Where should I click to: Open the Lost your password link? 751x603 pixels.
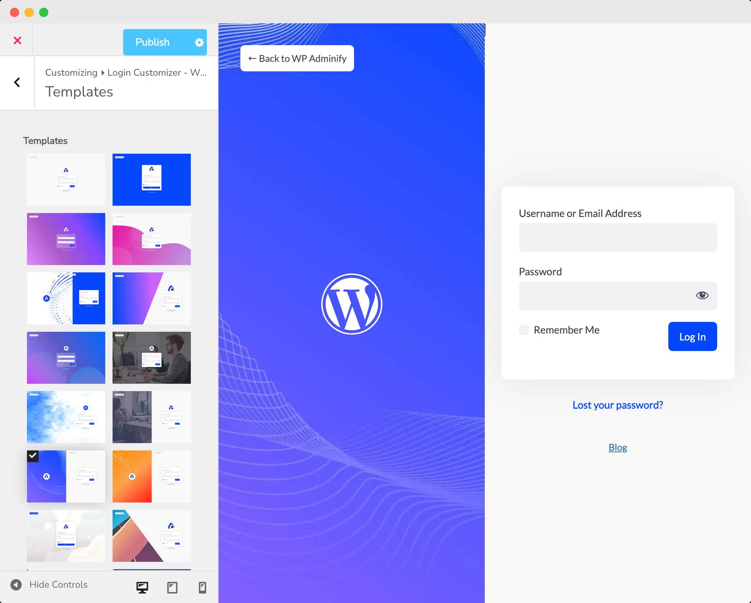(618, 405)
